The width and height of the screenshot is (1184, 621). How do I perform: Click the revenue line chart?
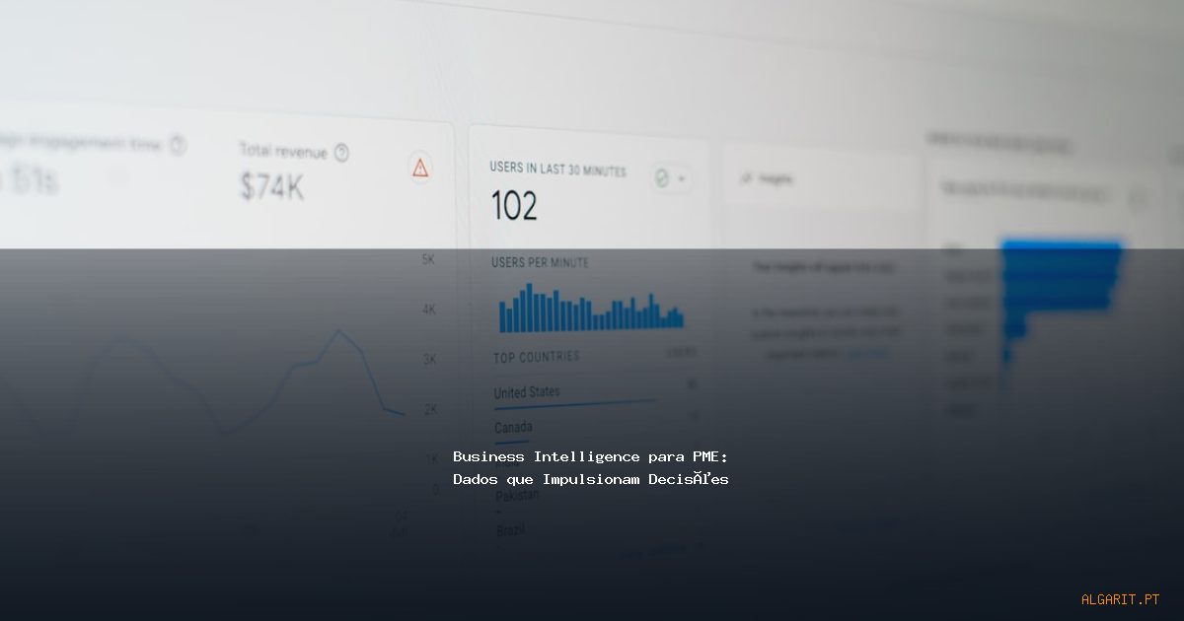(x=202, y=384)
